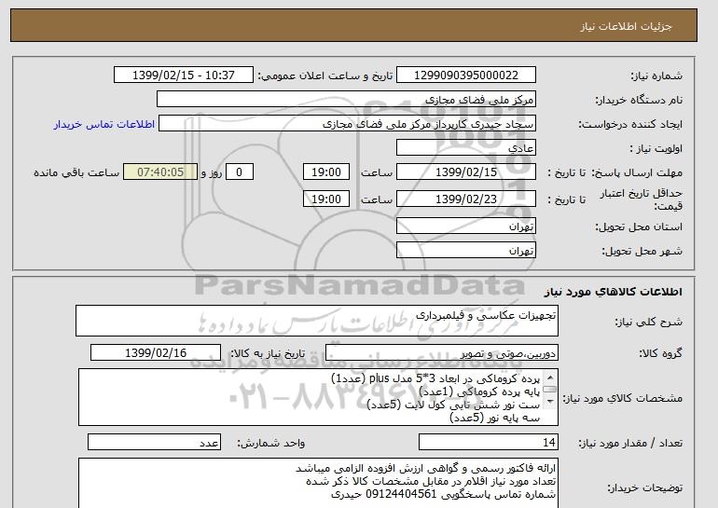Click the request number field 1299090395000022

click(465, 76)
